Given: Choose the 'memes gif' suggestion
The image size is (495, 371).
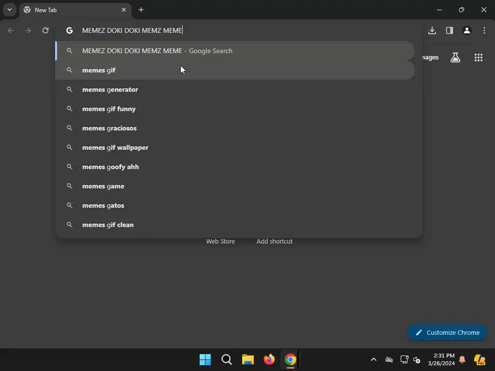Looking at the screenshot, I should point(235,70).
